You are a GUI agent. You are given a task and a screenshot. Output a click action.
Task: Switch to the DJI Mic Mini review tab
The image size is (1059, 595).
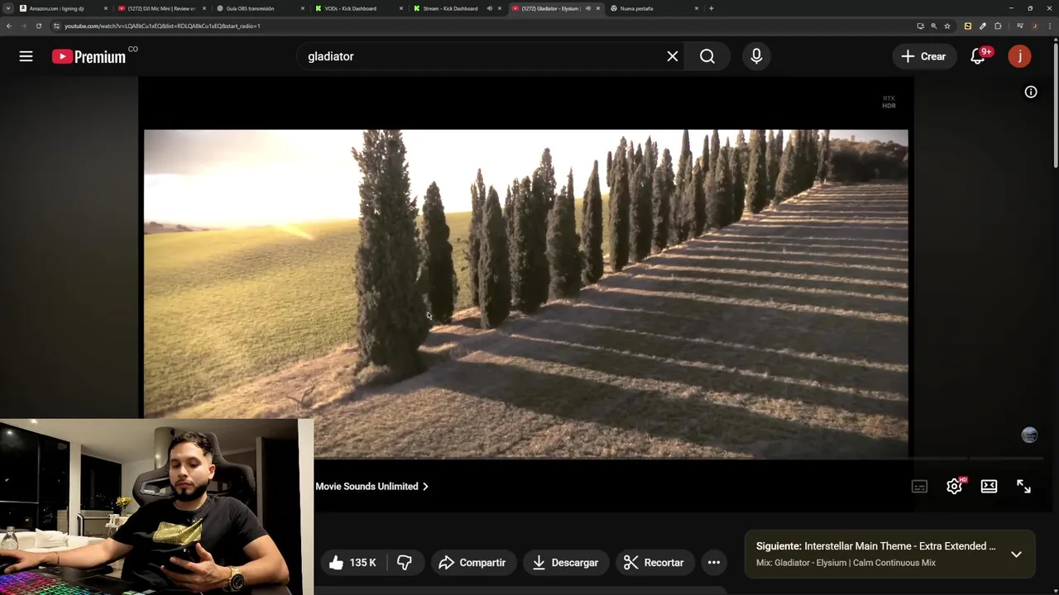[161, 8]
